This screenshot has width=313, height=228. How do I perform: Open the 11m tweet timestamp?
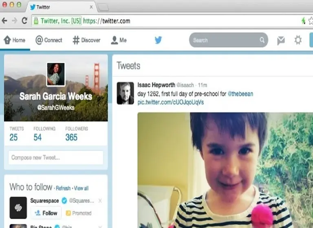203,85
